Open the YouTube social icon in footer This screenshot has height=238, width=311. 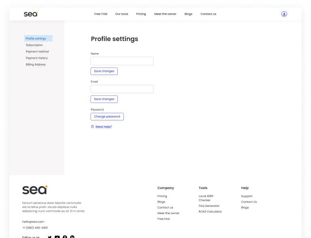point(57,237)
